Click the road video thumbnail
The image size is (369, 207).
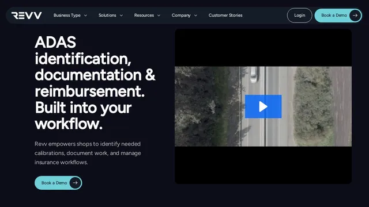263,106
